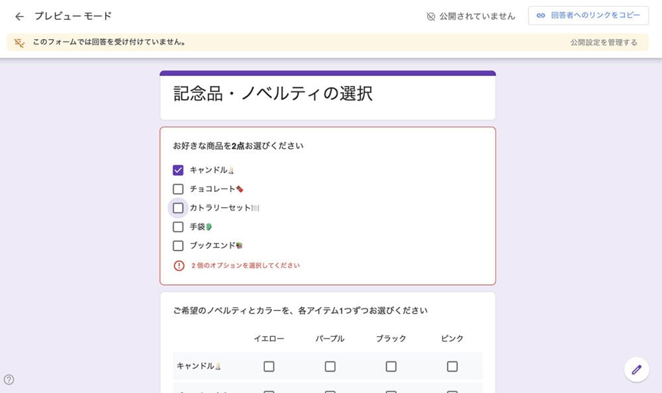662x393 pixels.
Task: Click the form title 記念品・ノベルティの選択
Action: (x=270, y=95)
